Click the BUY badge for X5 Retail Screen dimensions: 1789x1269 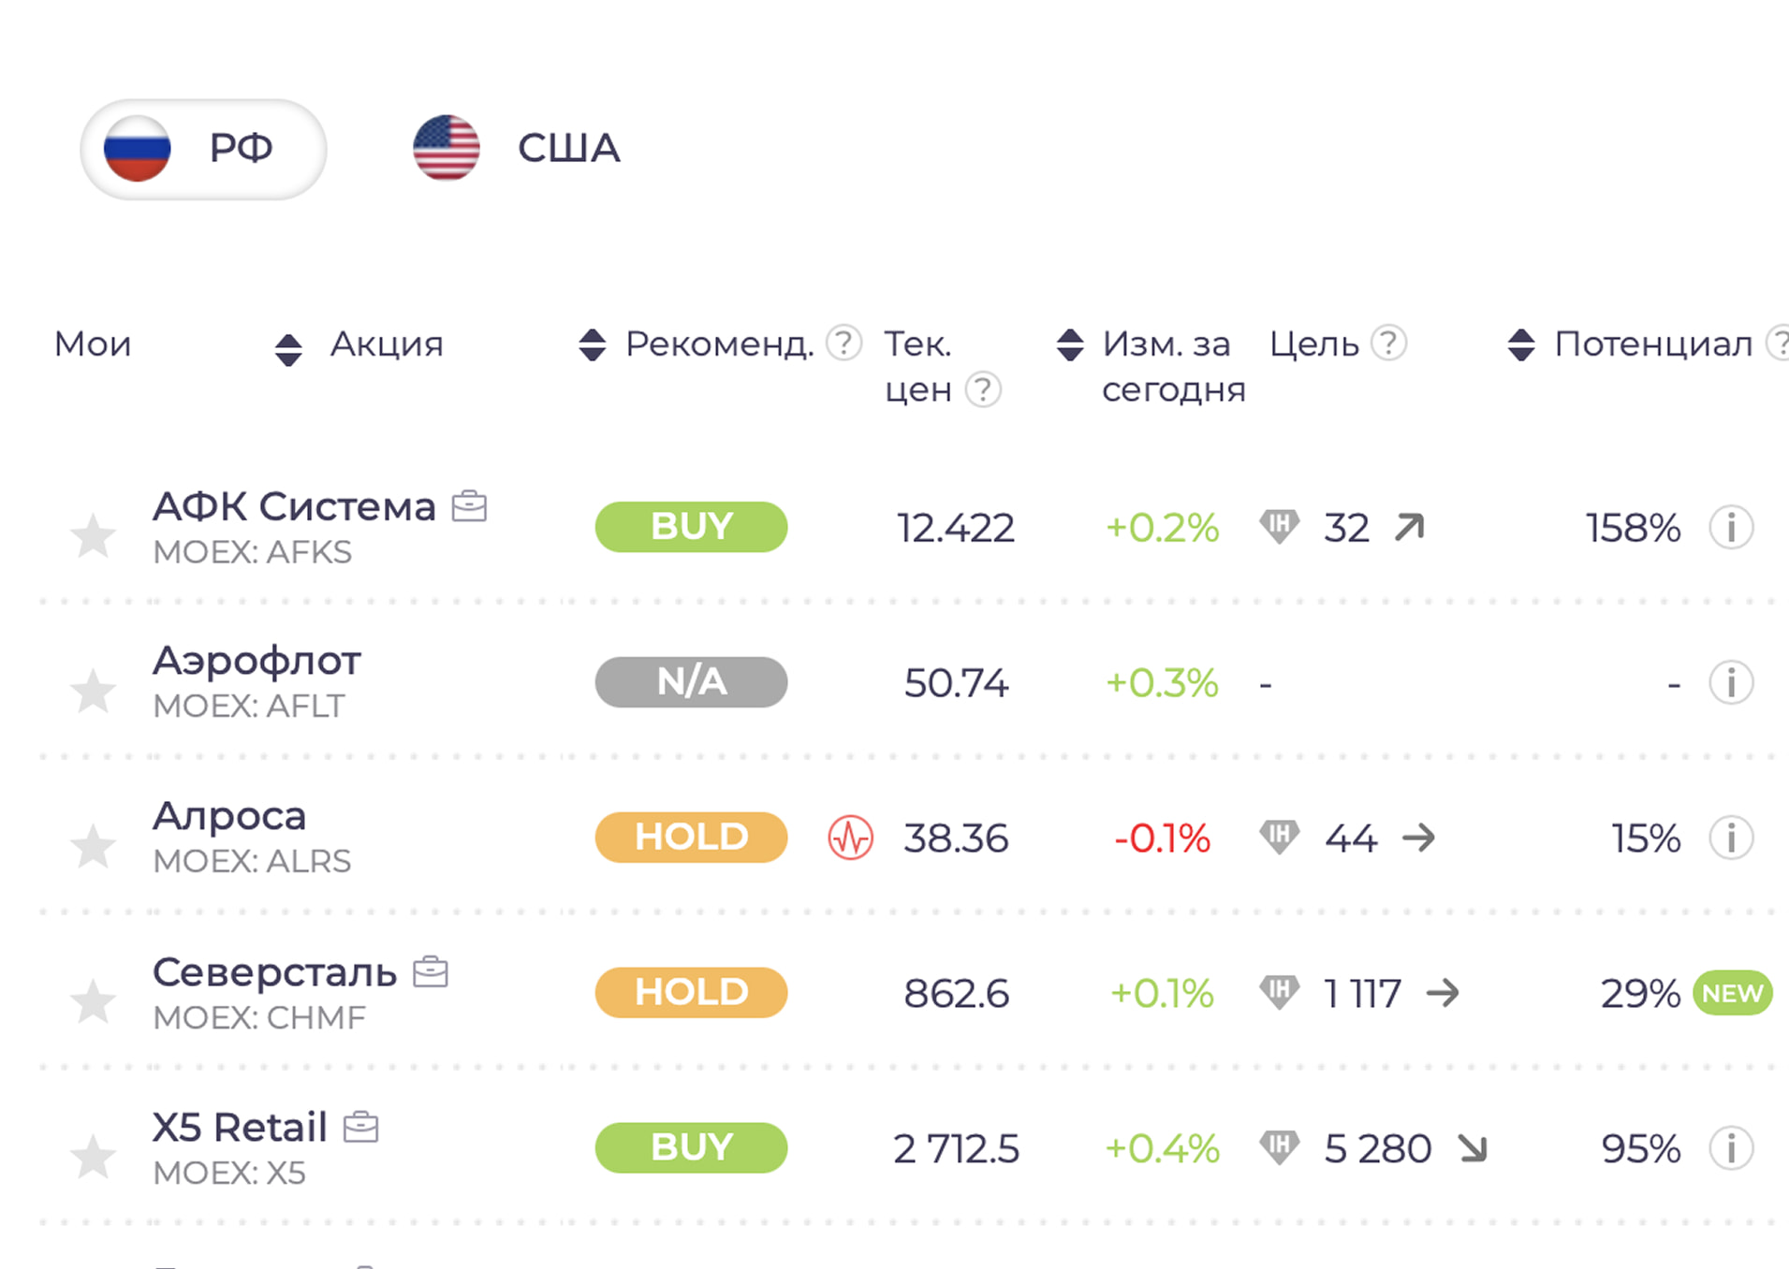pyautogui.click(x=690, y=1147)
